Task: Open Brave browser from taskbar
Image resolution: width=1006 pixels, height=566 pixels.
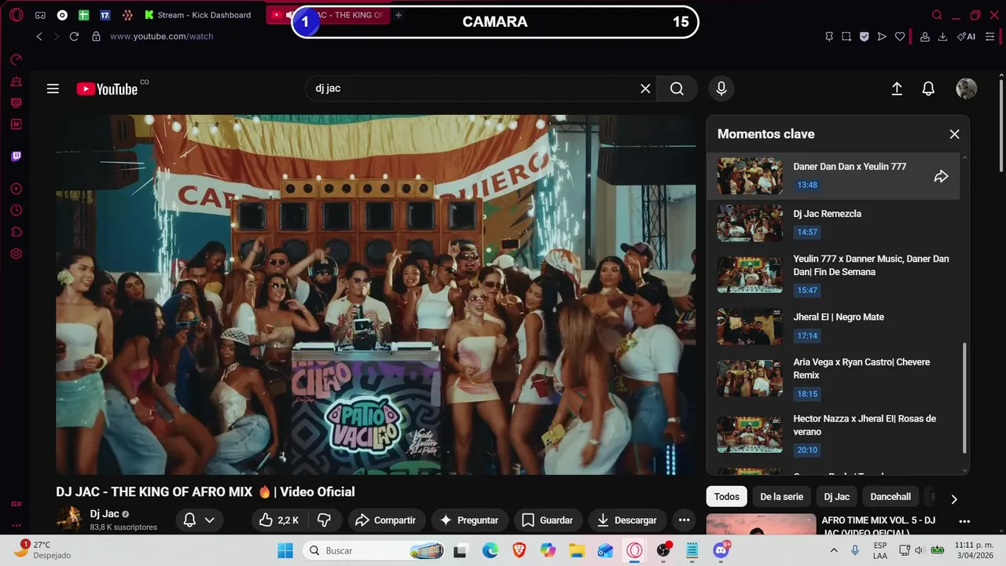Action: (x=519, y=550)
